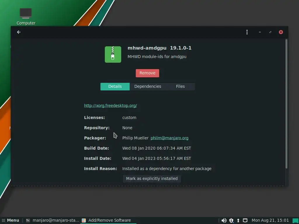Image resolution: width=299 pixels, height=224 pixels.
Task: Click Installed as a dependency text
Action: point(167,169)
